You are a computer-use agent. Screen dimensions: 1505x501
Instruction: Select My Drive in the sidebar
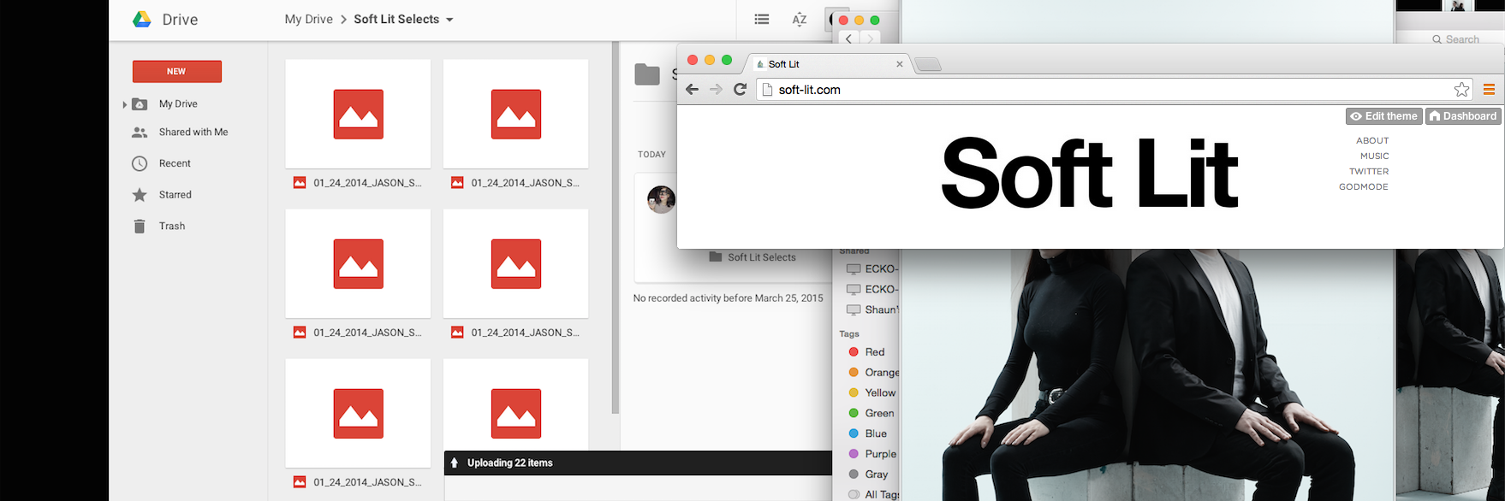178,103
